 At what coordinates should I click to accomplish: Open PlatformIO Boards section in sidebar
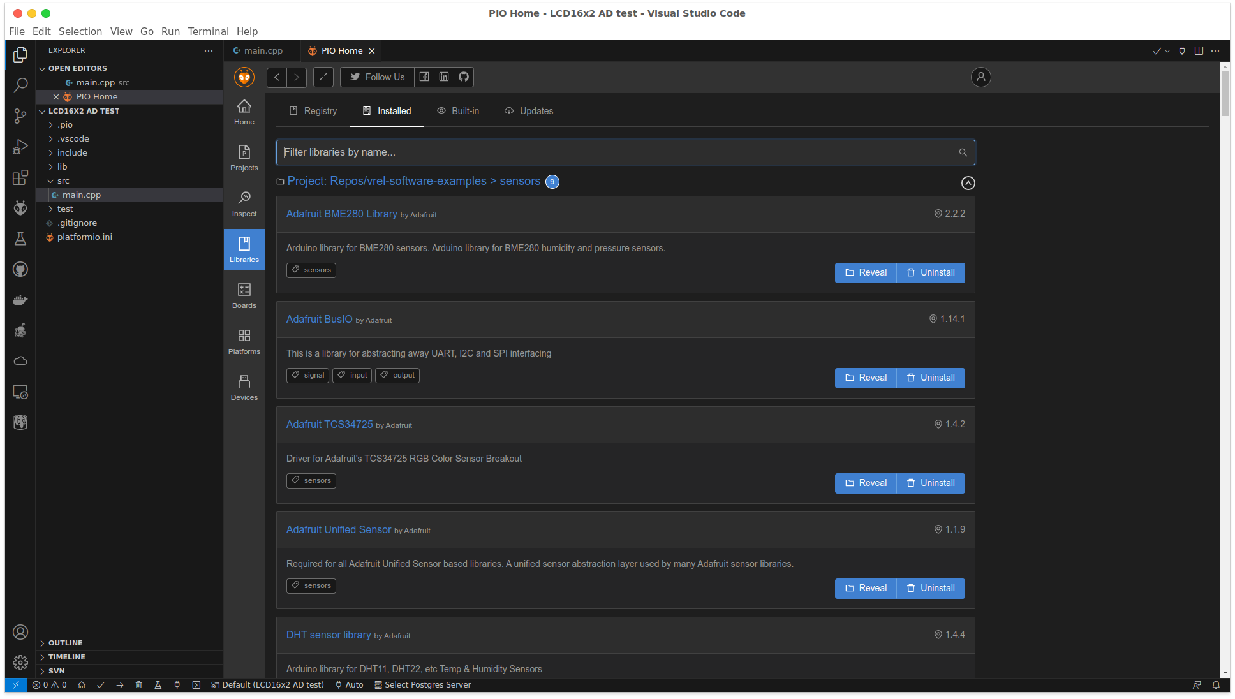tap(244, 295)
